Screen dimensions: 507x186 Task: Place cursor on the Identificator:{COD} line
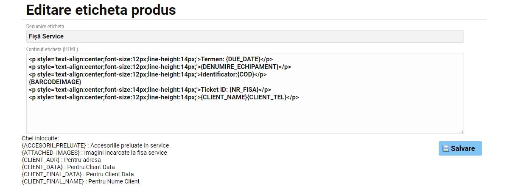tap(148, 74)
